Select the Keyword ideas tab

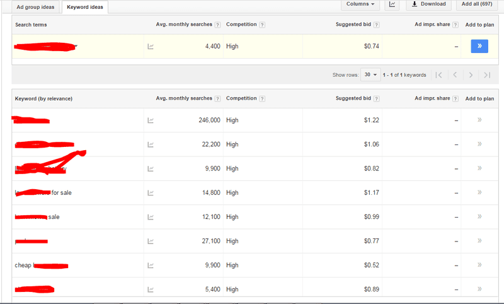click(x=86, y=7)
